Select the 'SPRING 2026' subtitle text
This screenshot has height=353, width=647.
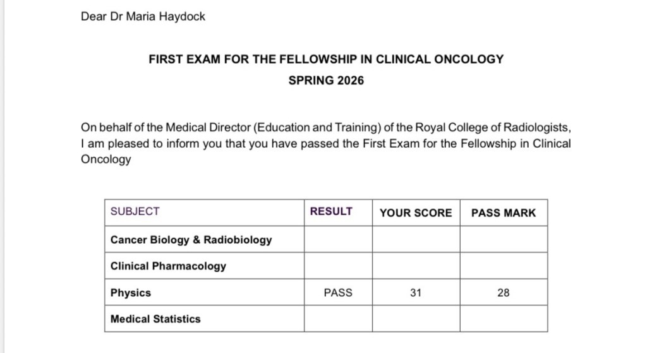pos(326,81)
